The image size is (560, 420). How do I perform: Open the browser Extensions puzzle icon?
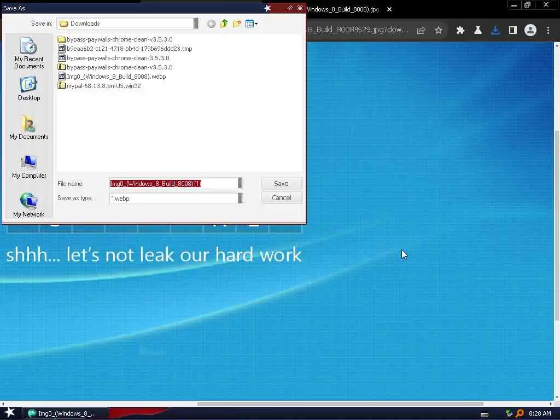(460, 31)
